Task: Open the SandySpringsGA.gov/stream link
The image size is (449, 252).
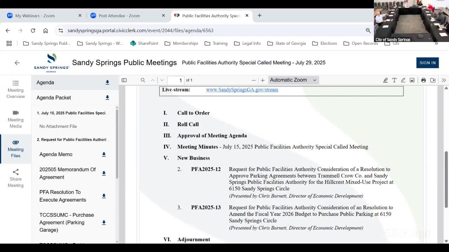Action: (x=242, y=90)
